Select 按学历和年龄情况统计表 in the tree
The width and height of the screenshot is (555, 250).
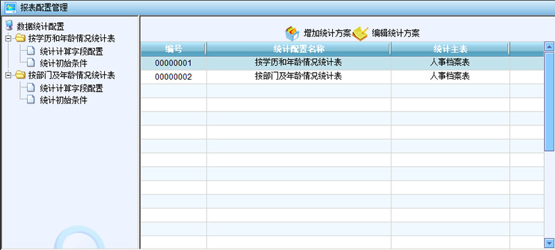click(72, 39)
